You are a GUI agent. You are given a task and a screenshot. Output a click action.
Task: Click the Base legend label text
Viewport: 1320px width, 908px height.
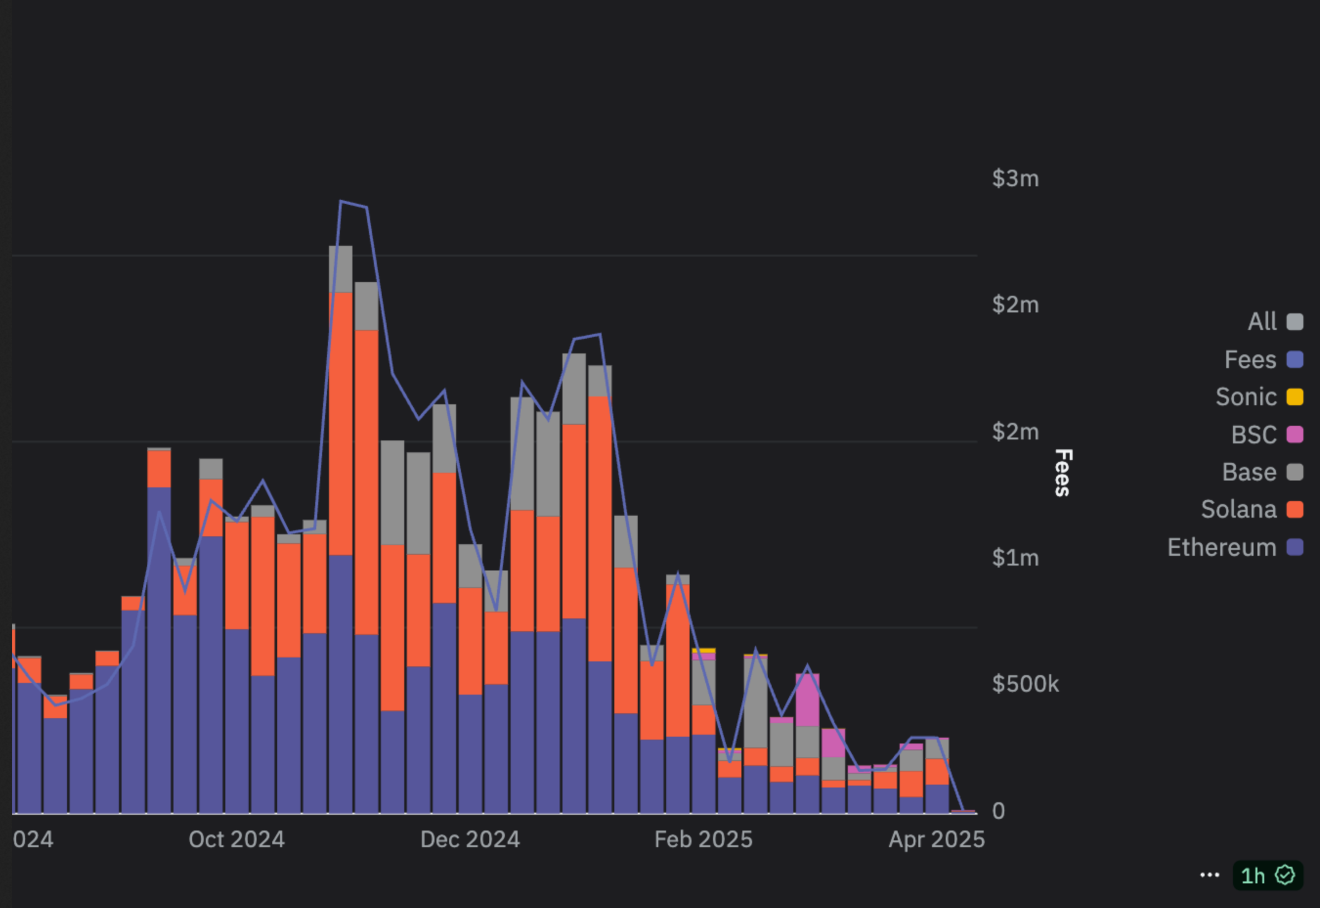(1249, 472)
